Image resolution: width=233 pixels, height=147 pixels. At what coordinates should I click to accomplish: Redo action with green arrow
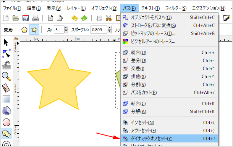click(84, 18)
